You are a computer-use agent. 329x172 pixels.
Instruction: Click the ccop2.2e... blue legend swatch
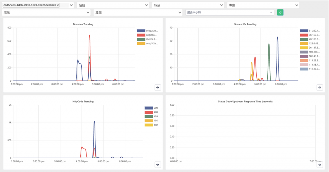141,31
